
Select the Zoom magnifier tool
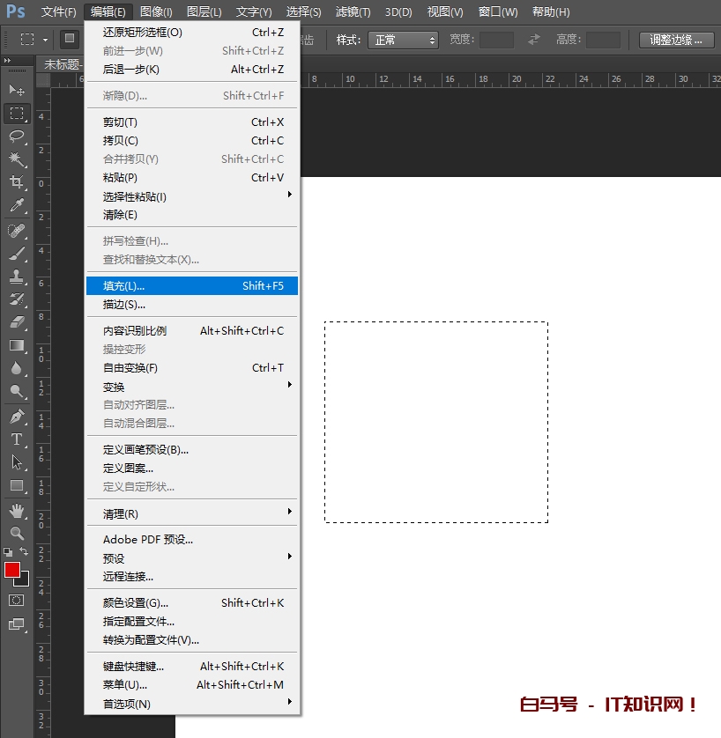(x=17, y=534)
